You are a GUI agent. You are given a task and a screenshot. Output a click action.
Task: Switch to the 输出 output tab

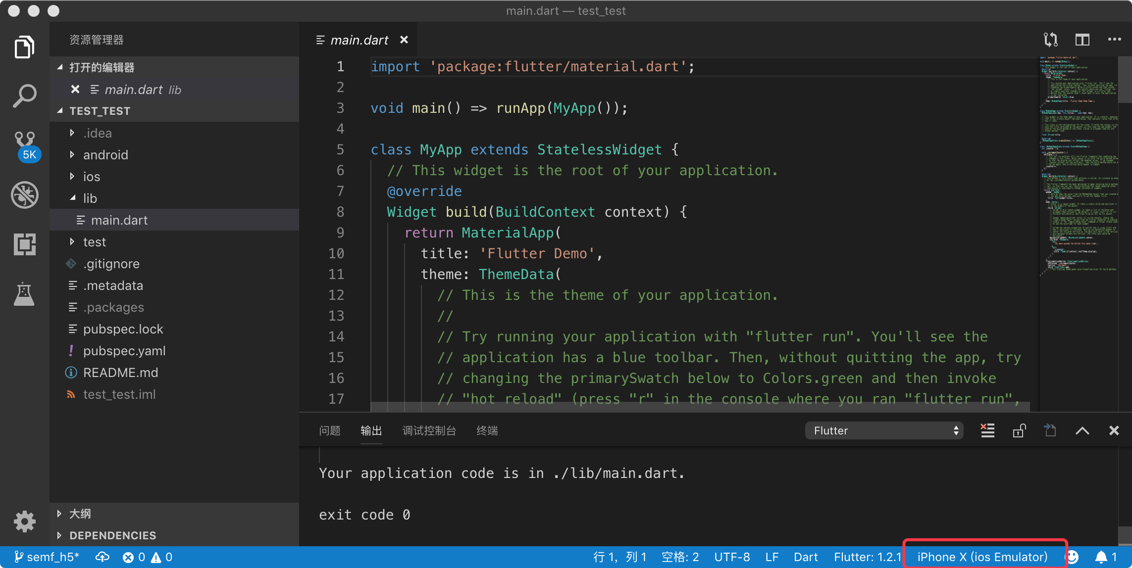coord(371,430)
